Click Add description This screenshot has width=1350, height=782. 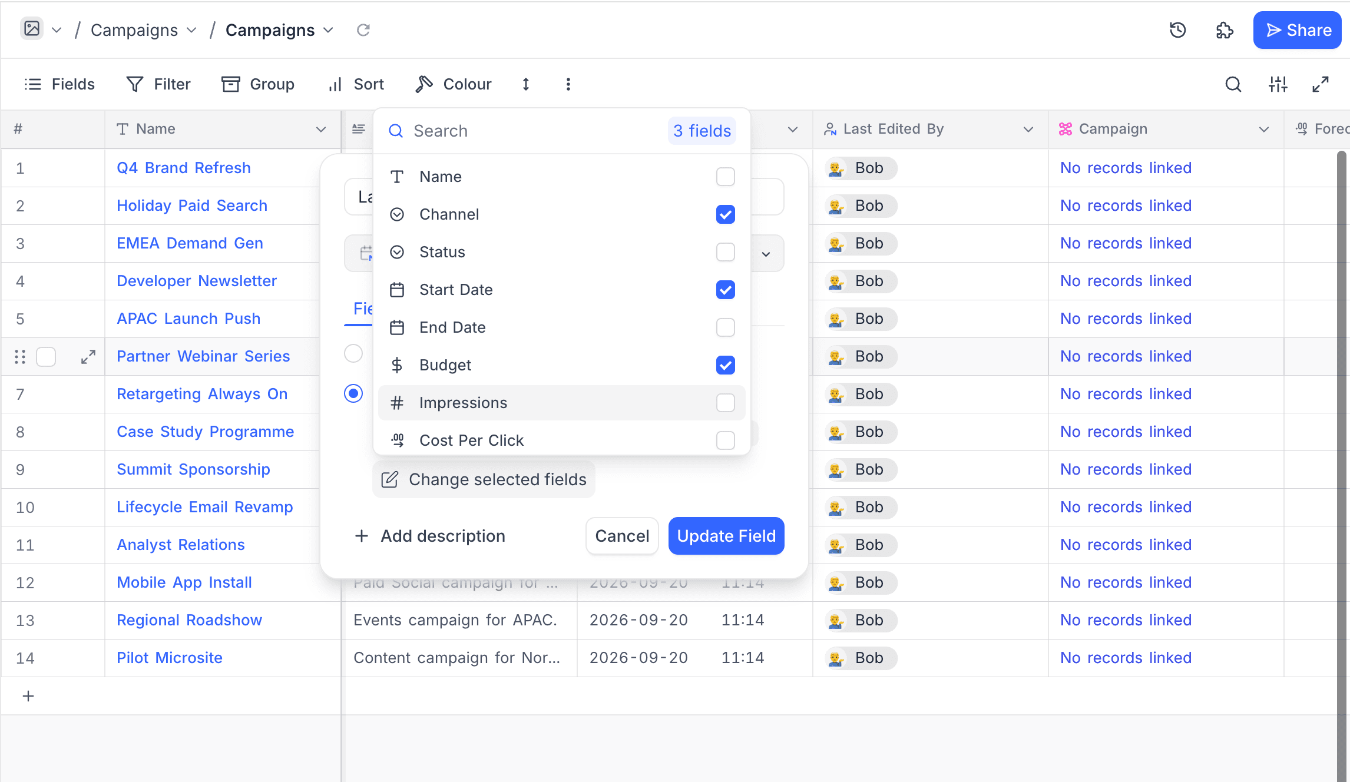tap(430, 536)
